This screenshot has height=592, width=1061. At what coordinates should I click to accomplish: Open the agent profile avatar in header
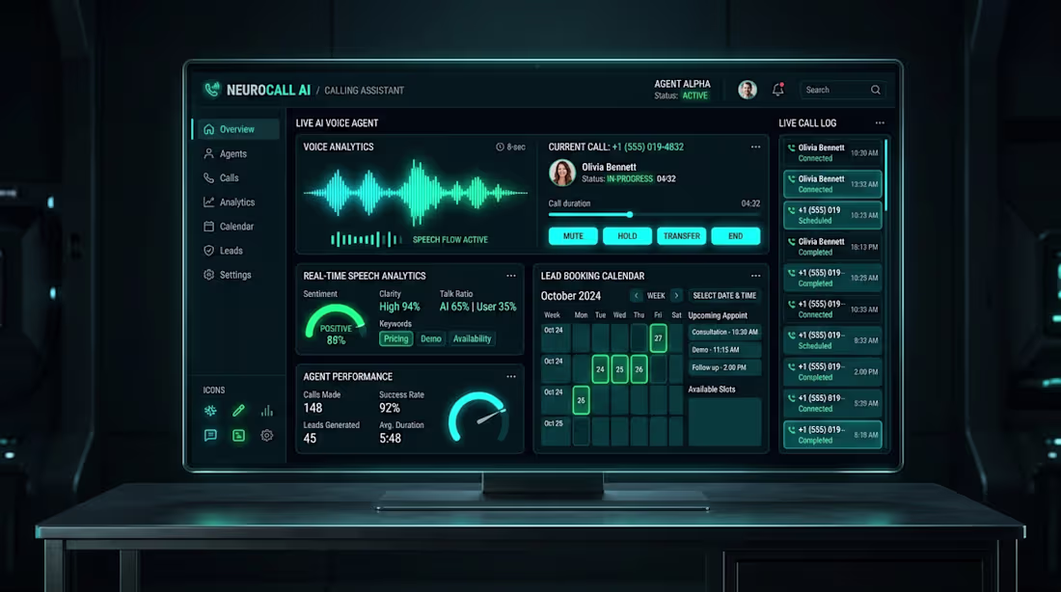pyautogui.click(x=747, y=90)
